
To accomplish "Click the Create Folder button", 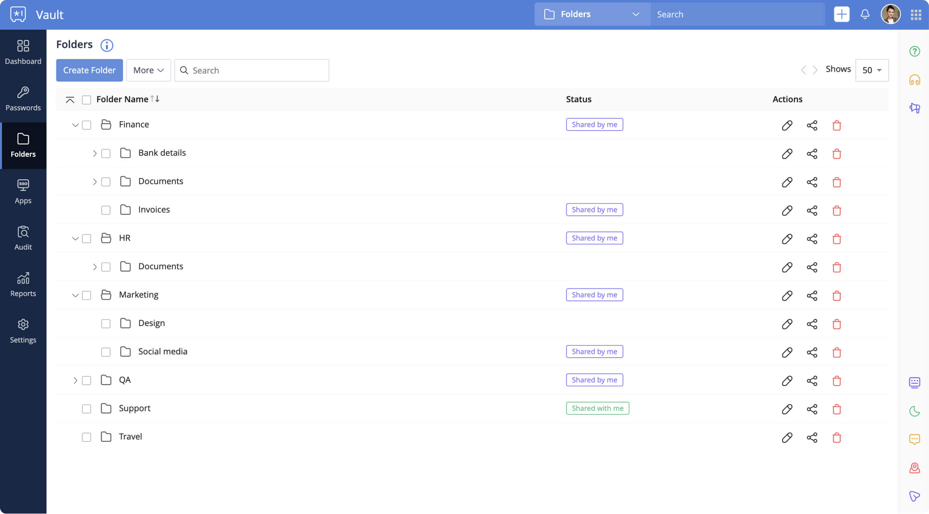I will 89,70.
